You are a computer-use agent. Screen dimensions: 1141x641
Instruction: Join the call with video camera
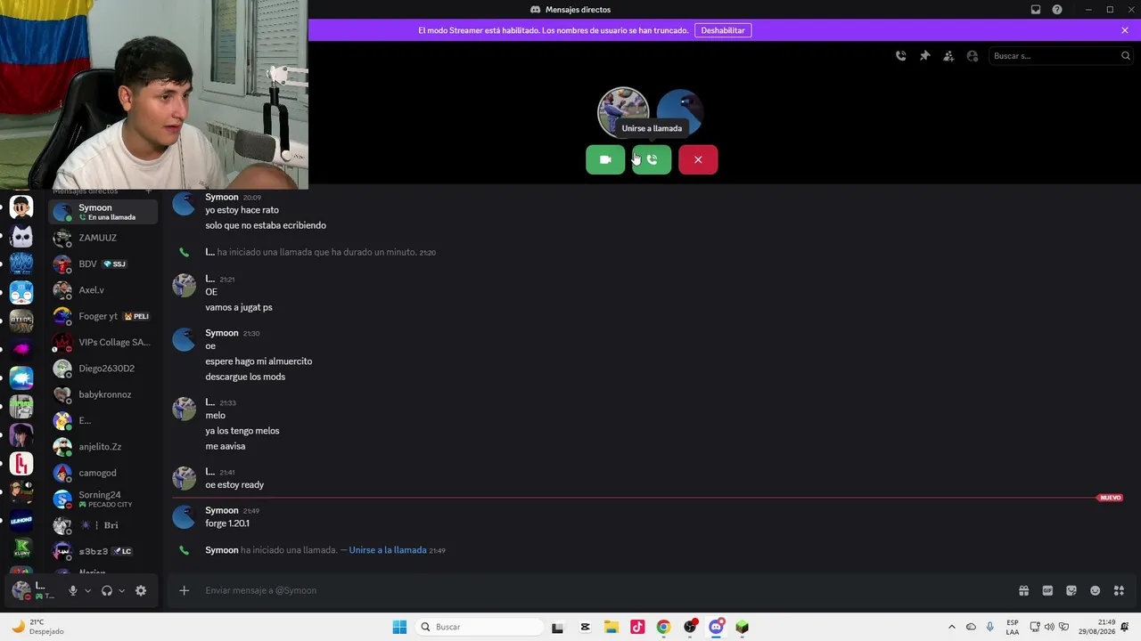coord(605,159)
